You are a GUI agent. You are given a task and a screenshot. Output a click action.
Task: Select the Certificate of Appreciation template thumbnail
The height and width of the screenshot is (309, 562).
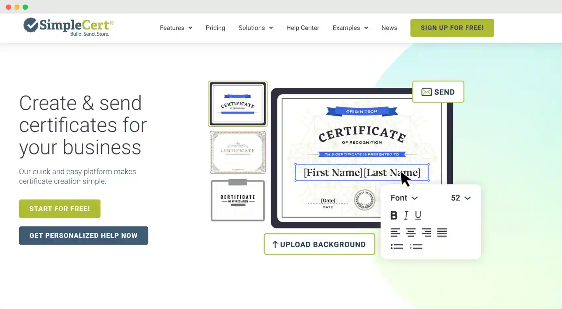[238, 200]
